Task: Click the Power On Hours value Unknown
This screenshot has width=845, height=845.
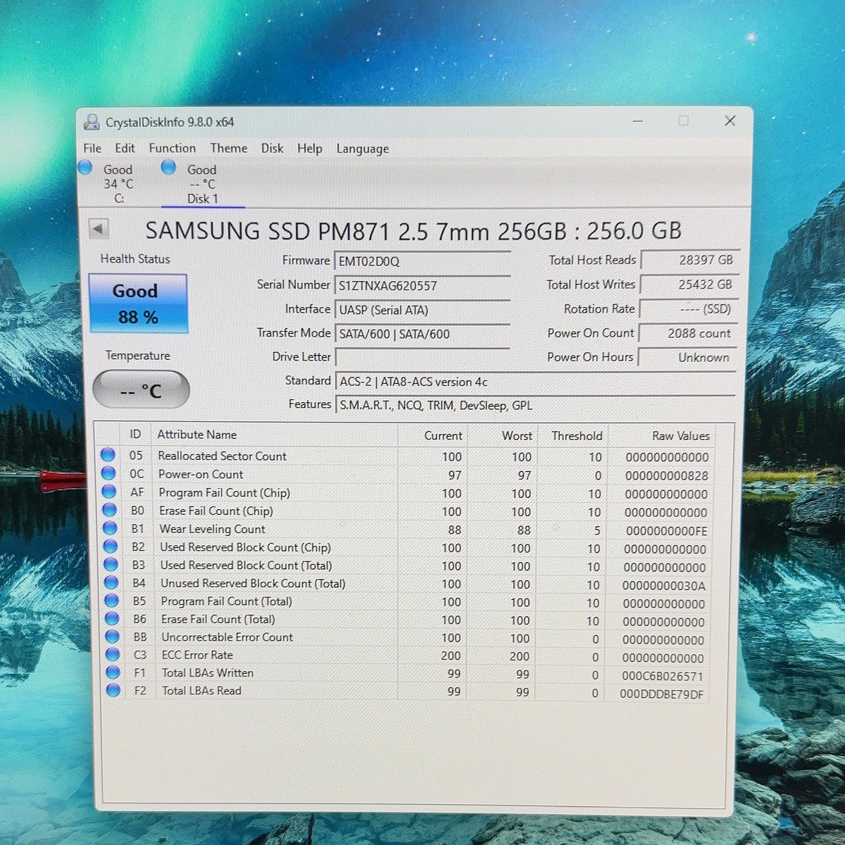Action: coord(689,357)
